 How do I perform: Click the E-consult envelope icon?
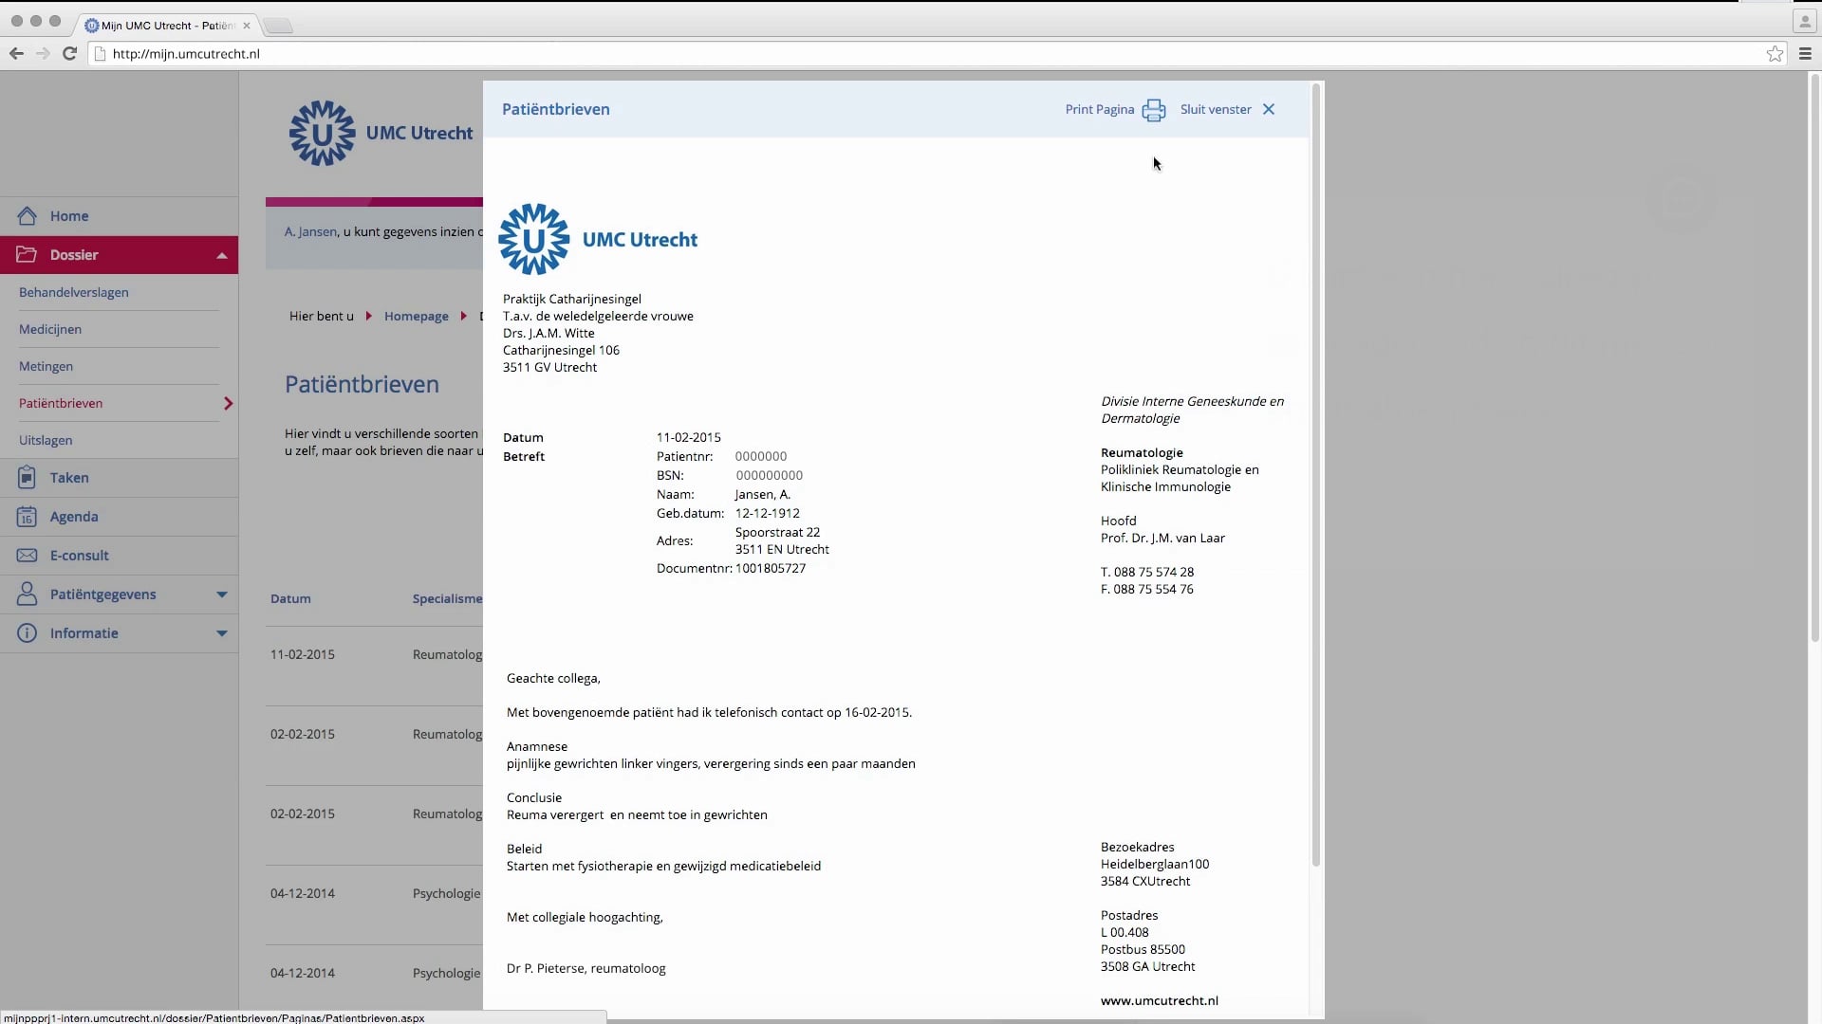click(x=28, y=555)
